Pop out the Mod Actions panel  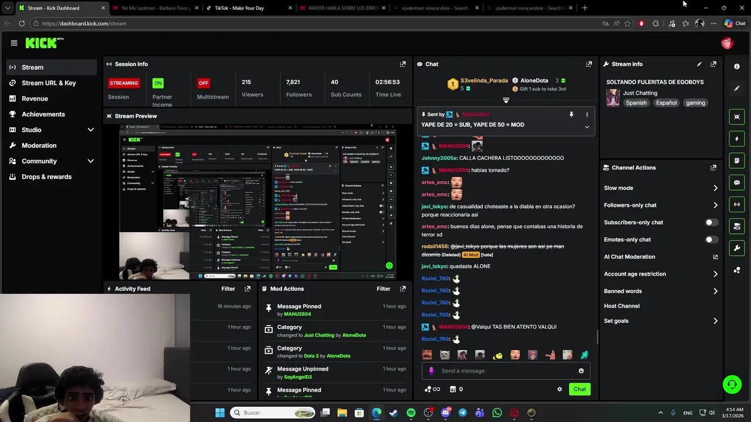402,288
